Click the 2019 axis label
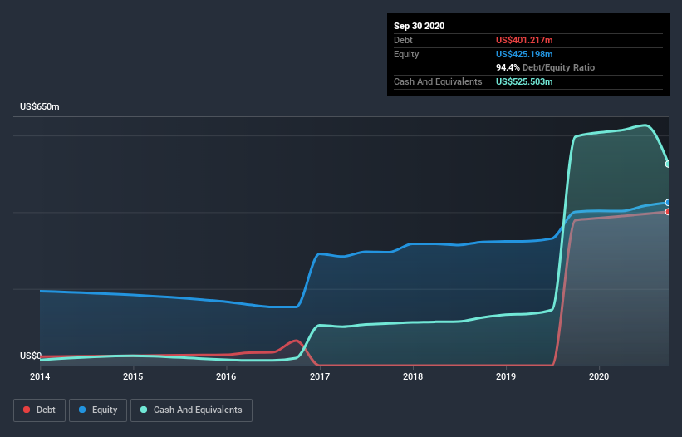Screen dimensions: 682x437 click(506, 376)
